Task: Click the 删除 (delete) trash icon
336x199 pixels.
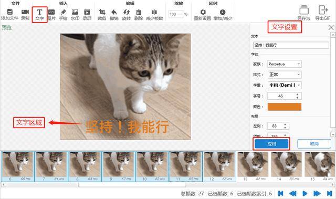Action: tap(139, 12)
